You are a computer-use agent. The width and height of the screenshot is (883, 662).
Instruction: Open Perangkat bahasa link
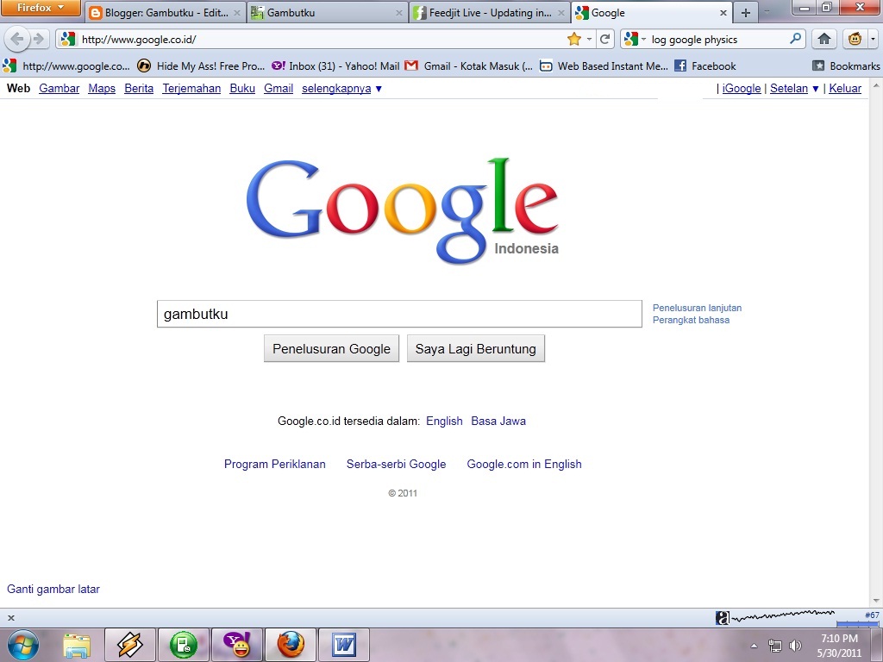point(691,320)
